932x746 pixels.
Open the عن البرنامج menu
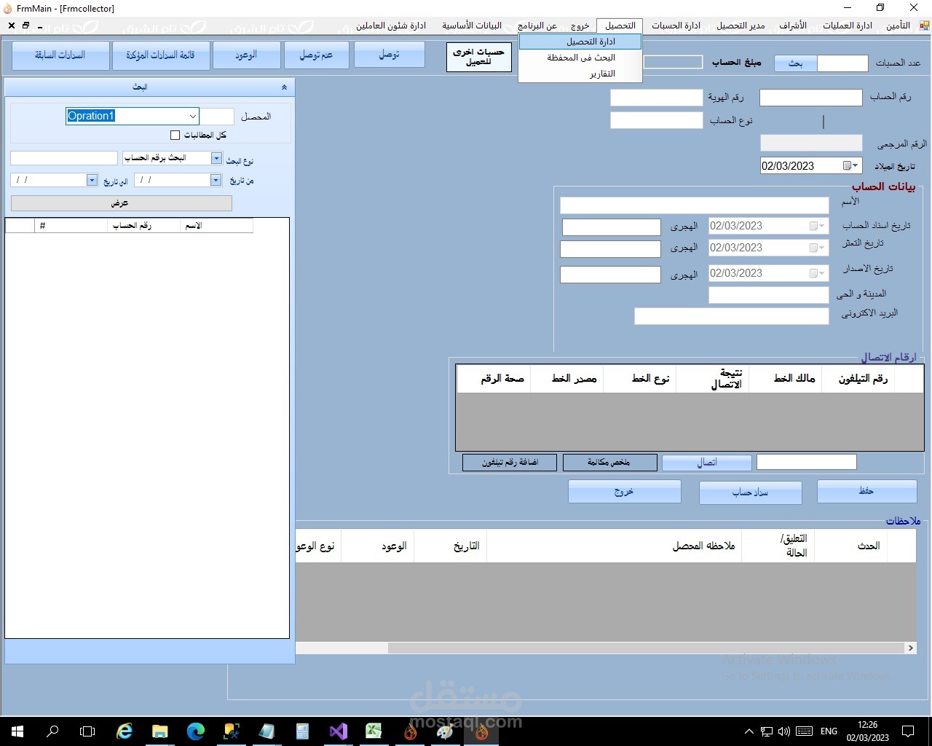point(537,25)
